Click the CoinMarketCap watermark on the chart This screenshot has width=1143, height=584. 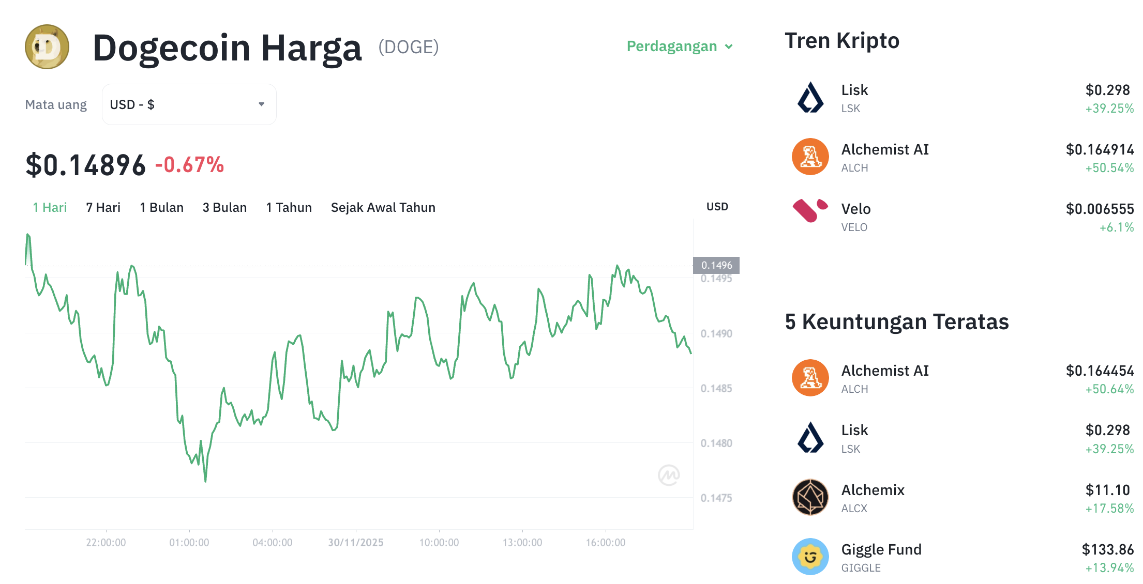point(670,474)
